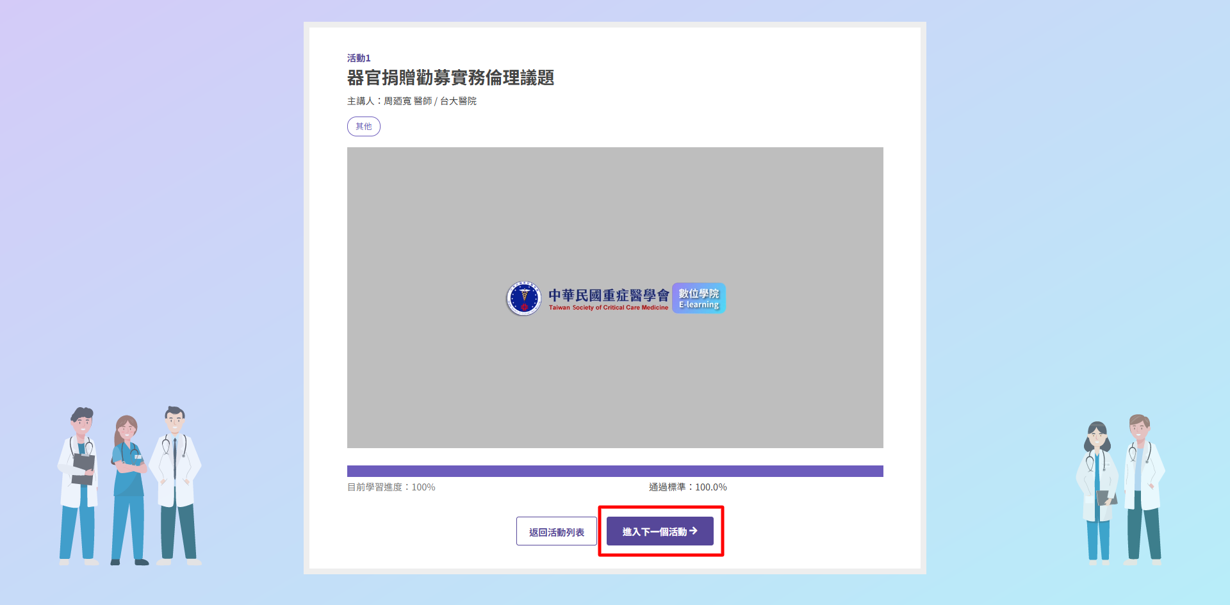Click the title 器官捐贈勸募實務倫理議題
Viewport: 1230px width, 605px height.
pos(450,78)
